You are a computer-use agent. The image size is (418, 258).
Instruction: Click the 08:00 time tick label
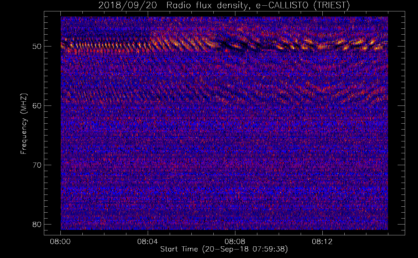[60, 242]
